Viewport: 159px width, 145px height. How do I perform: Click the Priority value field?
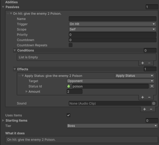tap(112, 35)
